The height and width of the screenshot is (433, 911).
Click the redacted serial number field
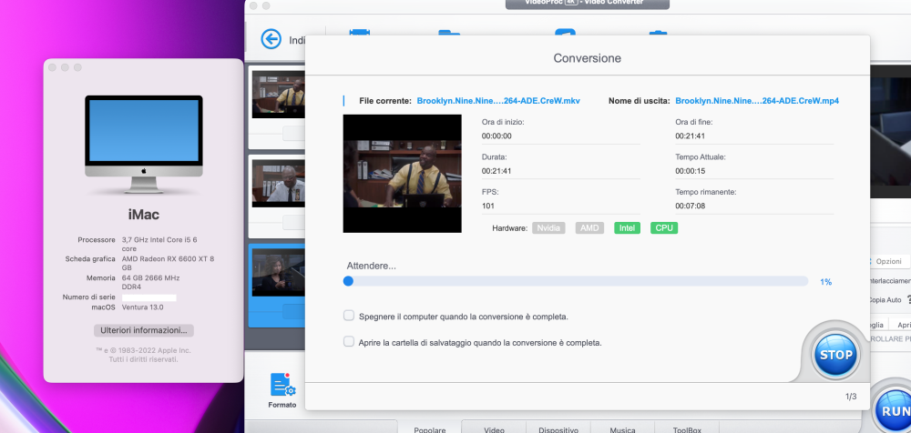click(x=148, y=297)
